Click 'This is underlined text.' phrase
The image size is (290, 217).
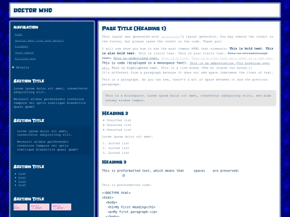point(136,58)
